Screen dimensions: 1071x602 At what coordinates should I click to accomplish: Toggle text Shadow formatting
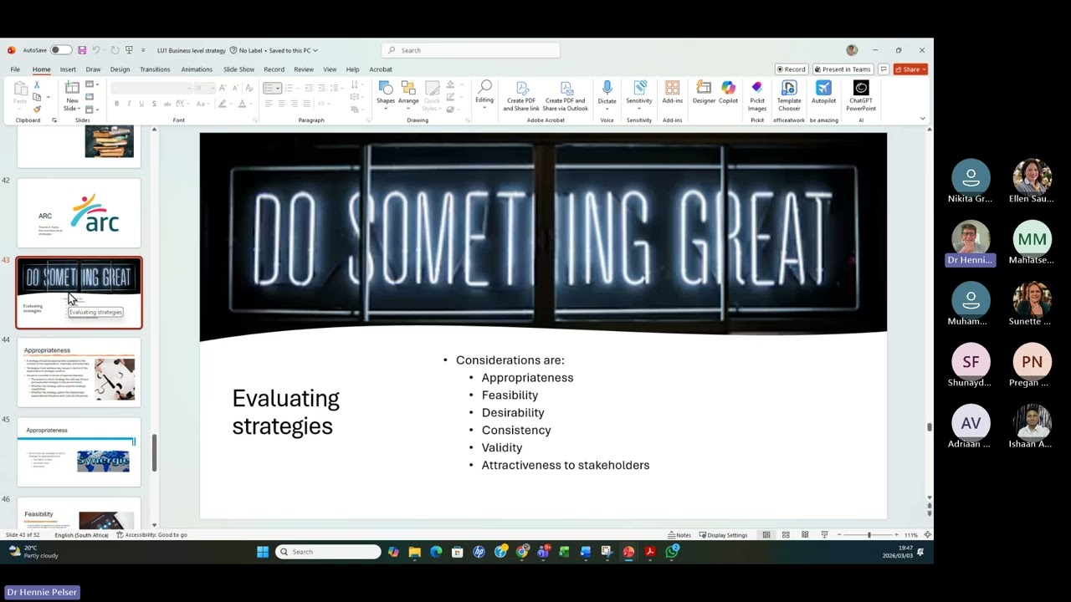(154, 104)
